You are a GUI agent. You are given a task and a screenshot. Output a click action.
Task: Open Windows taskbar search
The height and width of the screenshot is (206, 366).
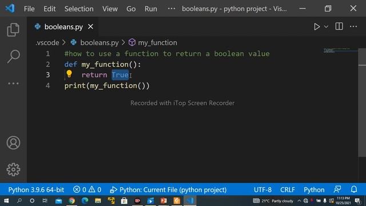click(x=19, y=201)
